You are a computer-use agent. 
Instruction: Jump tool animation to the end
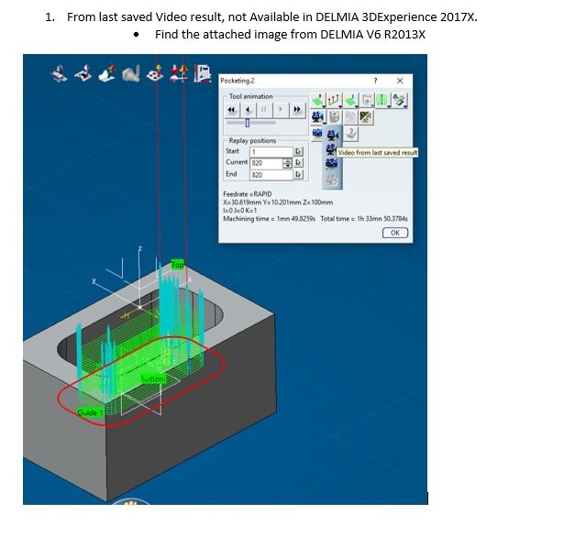point(297,110)
